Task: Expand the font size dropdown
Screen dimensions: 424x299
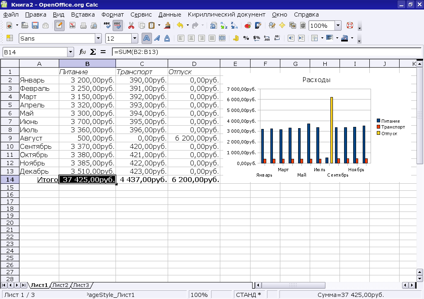Action: pyautogui.click(x=135, y=39)
